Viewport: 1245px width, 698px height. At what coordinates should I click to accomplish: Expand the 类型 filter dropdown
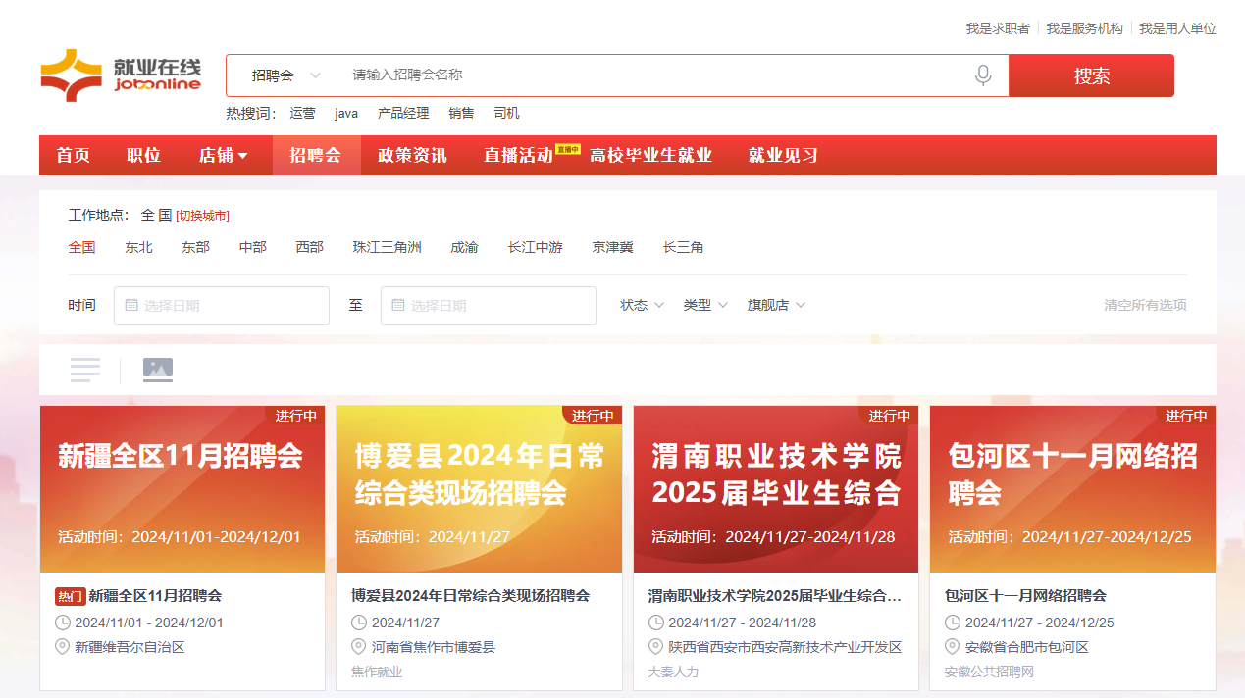click(705, 306)
